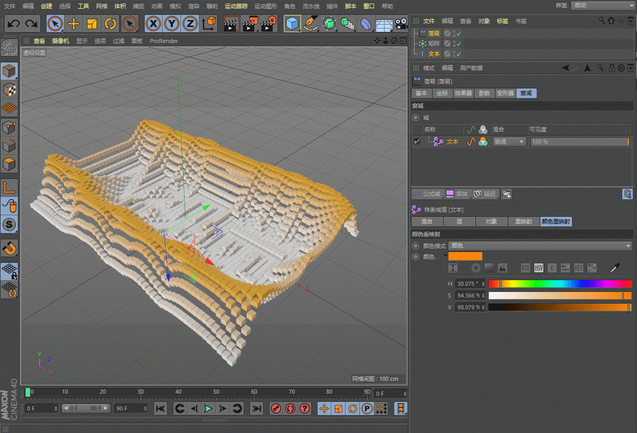Switch to the 变形器 tab
This screenshot has height=433, width=637.
click(x=505, y=93)
